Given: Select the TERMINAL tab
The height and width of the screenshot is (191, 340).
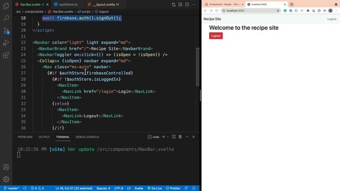Looking at the screenshot, I should point(63,137).
